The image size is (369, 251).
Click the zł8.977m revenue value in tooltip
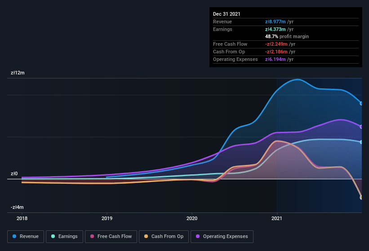tap(276, 22)
